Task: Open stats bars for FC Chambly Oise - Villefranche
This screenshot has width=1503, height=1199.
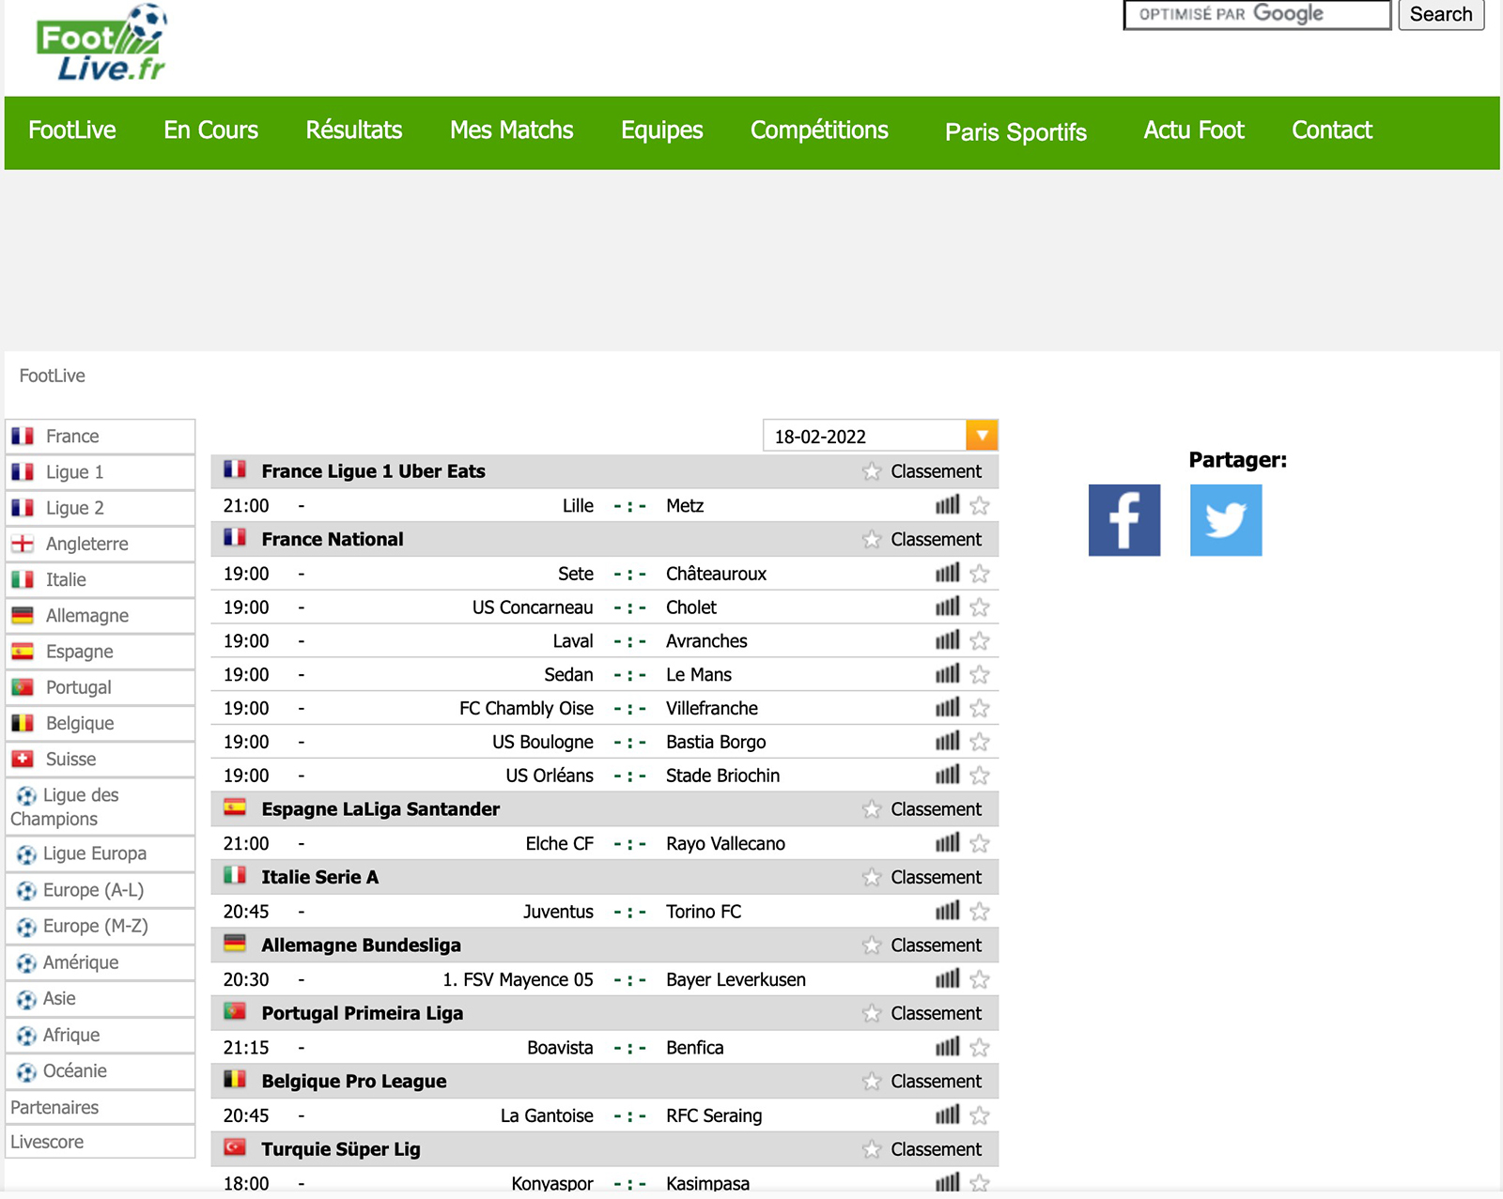Action: [x=948, y=708]
